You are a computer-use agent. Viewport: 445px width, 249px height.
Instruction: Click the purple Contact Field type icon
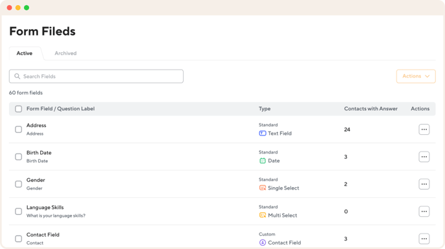coord(263,243)
